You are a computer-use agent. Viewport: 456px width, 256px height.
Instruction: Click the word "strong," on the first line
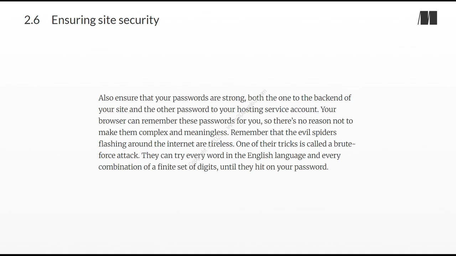(234, 98)
